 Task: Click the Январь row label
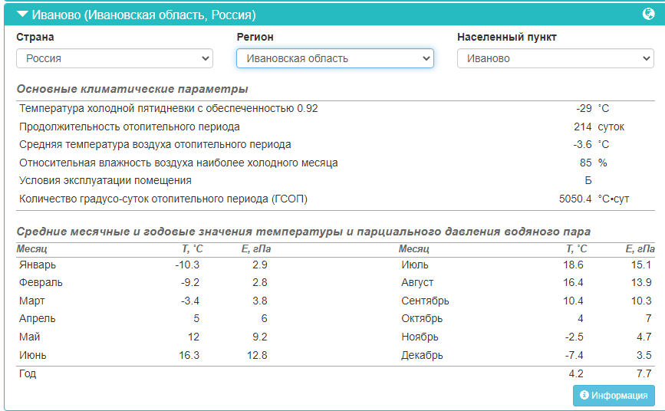(38, 265)
